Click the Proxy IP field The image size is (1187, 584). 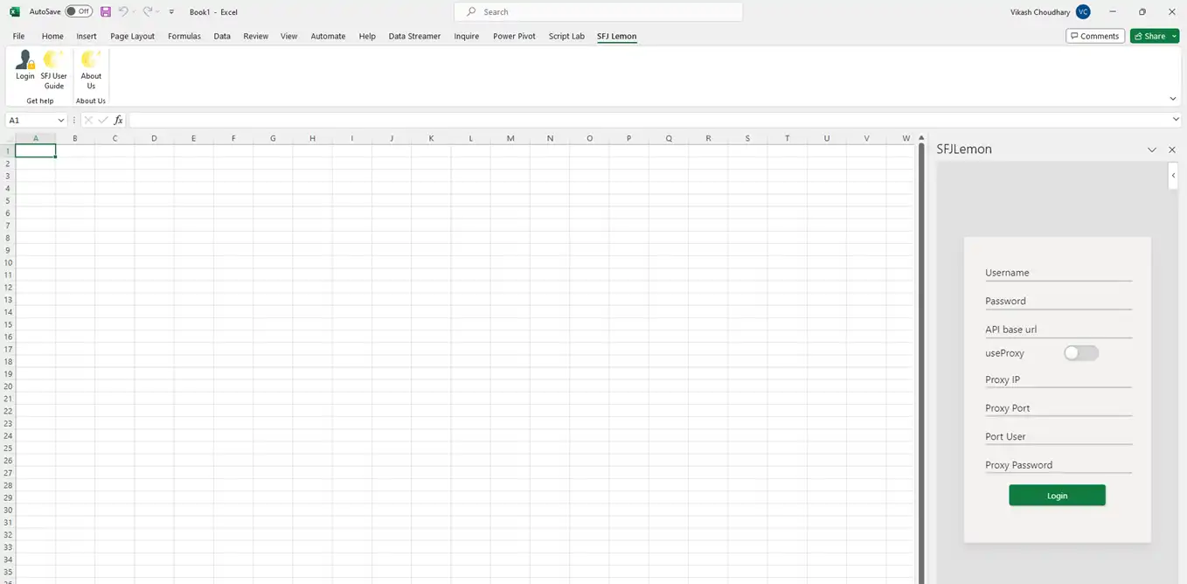point(1059,379)
